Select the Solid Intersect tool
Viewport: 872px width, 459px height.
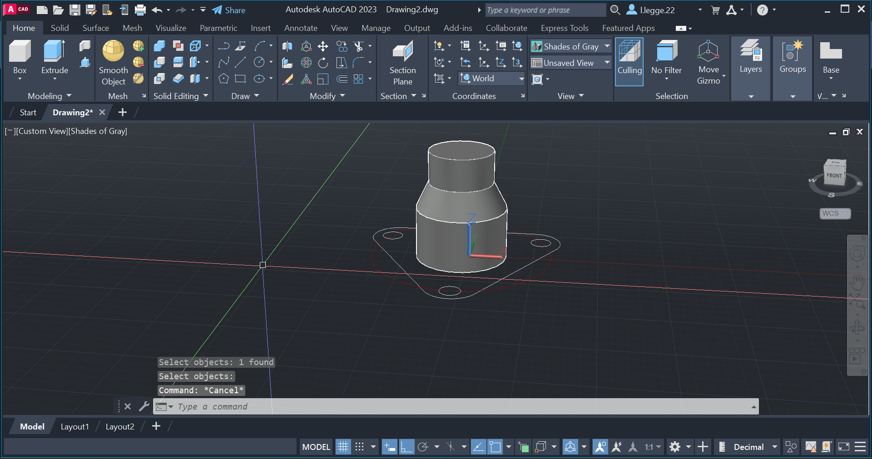(x=159, y=79)
